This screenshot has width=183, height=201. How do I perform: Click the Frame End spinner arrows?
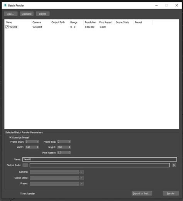[x=69, y=141]
